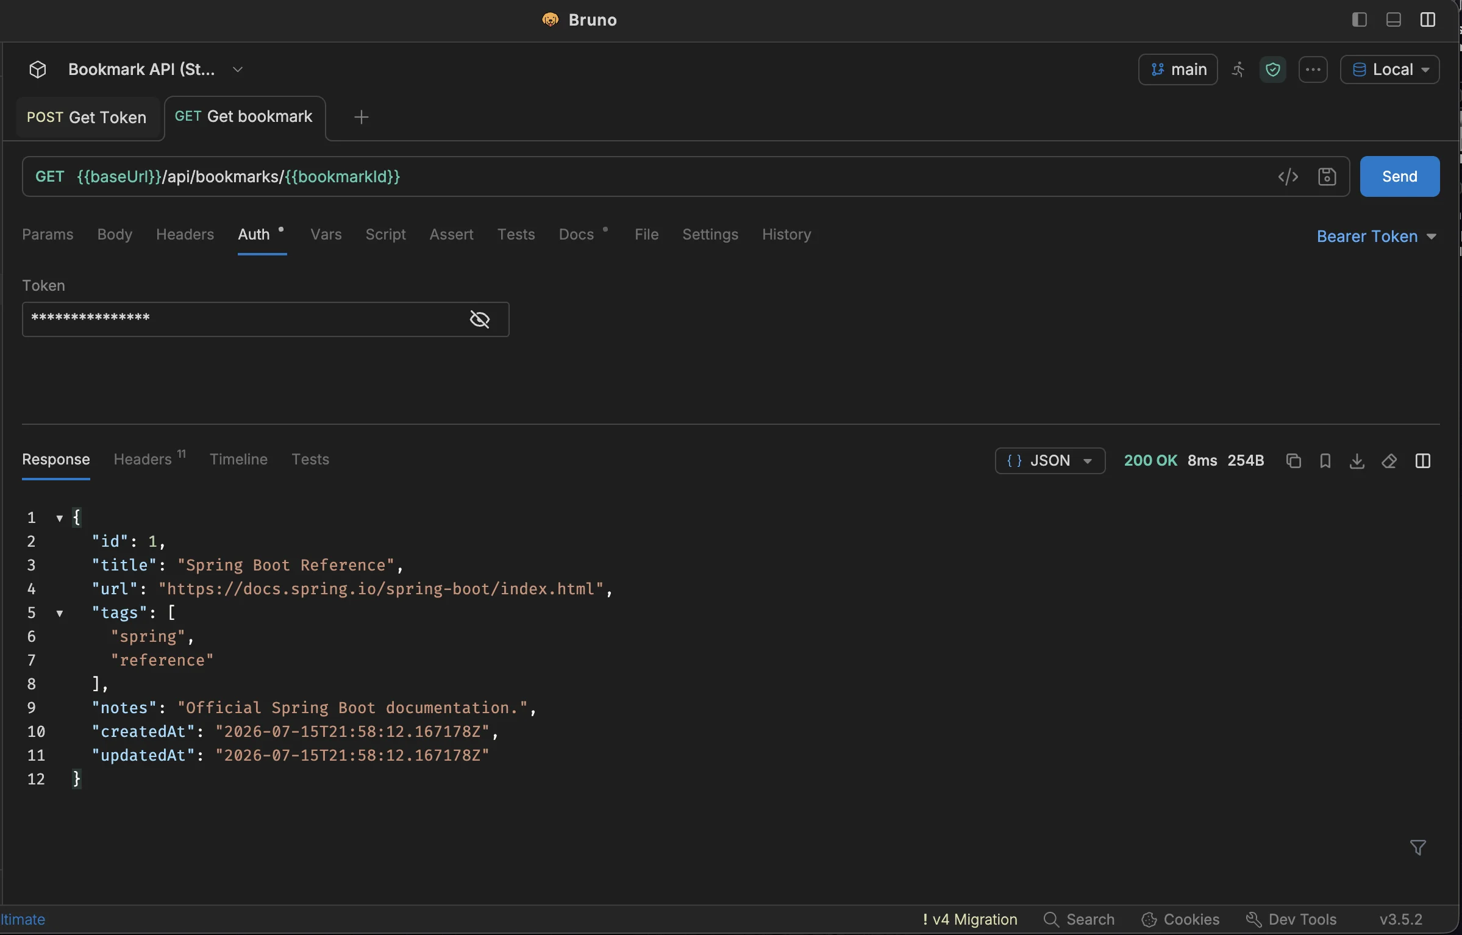1462x935 pixels.
Task: Download the response to a file
Action: (1357, 461)
